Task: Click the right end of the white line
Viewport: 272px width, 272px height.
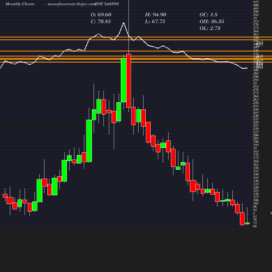Action: pyautogui.click(x=247, y=68)
